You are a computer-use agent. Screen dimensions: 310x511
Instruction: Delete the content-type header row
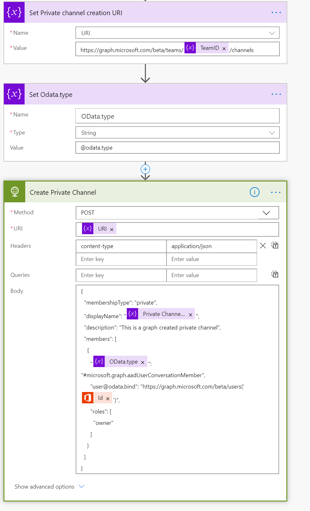[263, 246]
